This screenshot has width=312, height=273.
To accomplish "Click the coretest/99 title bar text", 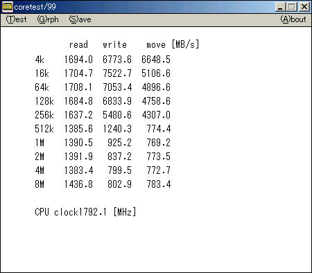I will (x=35, y=7).
